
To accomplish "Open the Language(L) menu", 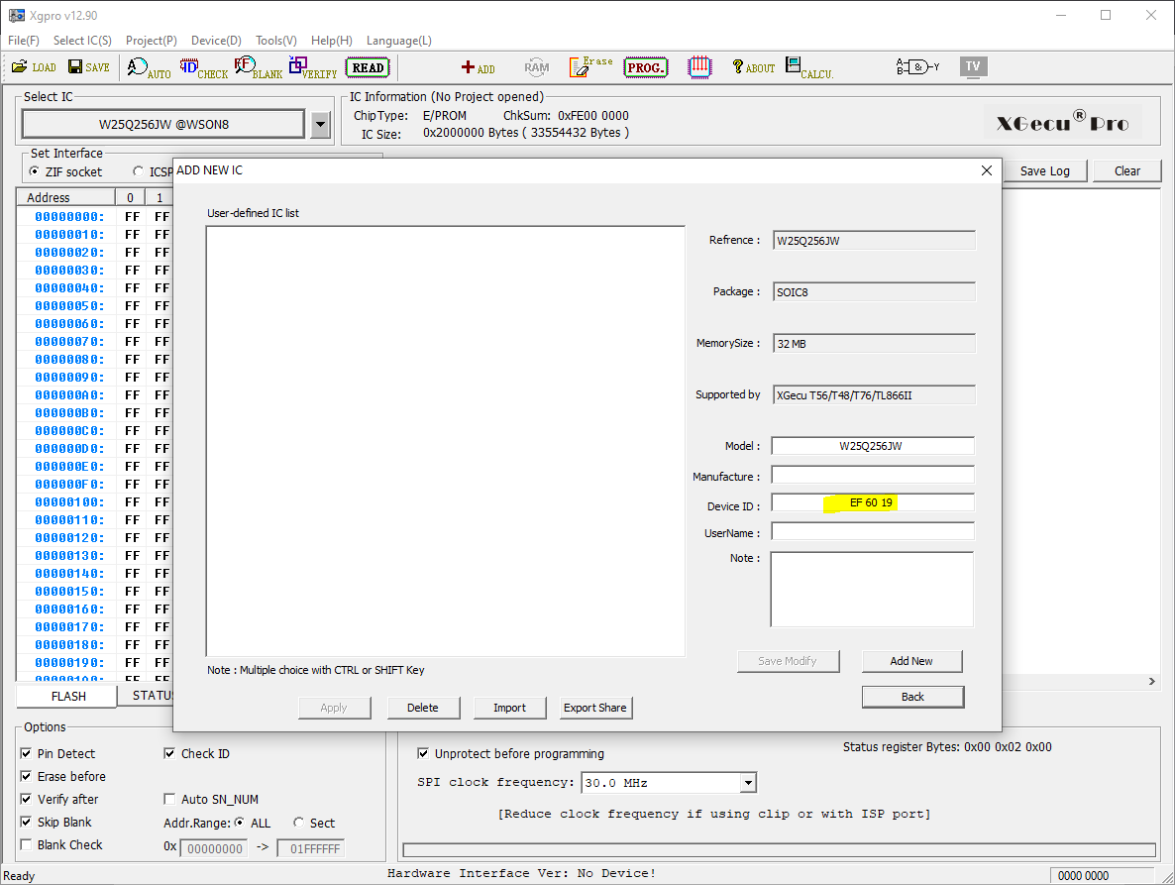I will pyautogui.click(x=398, y=41).
